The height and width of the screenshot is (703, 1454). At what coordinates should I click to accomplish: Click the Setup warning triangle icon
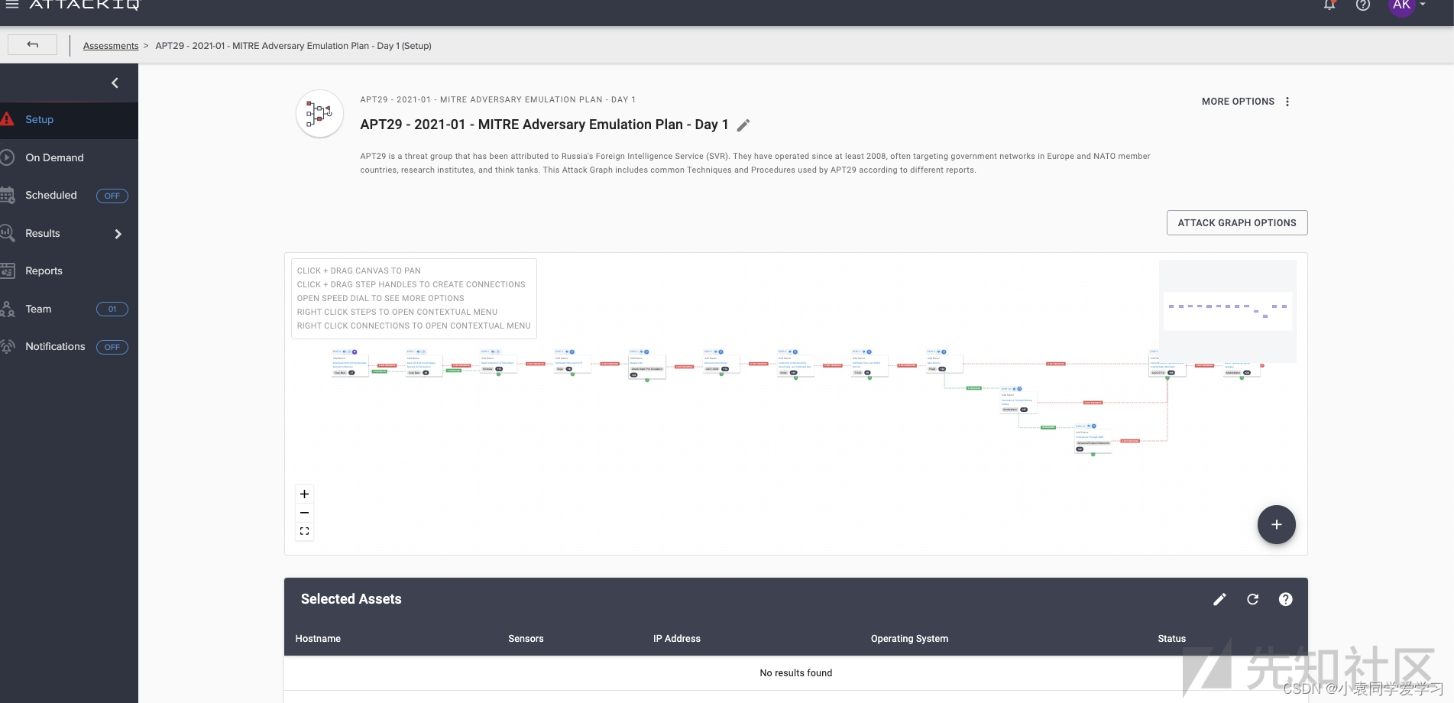point(7,119)
